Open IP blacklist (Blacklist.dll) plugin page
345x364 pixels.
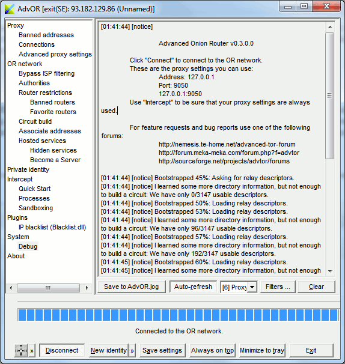[52, 227]
